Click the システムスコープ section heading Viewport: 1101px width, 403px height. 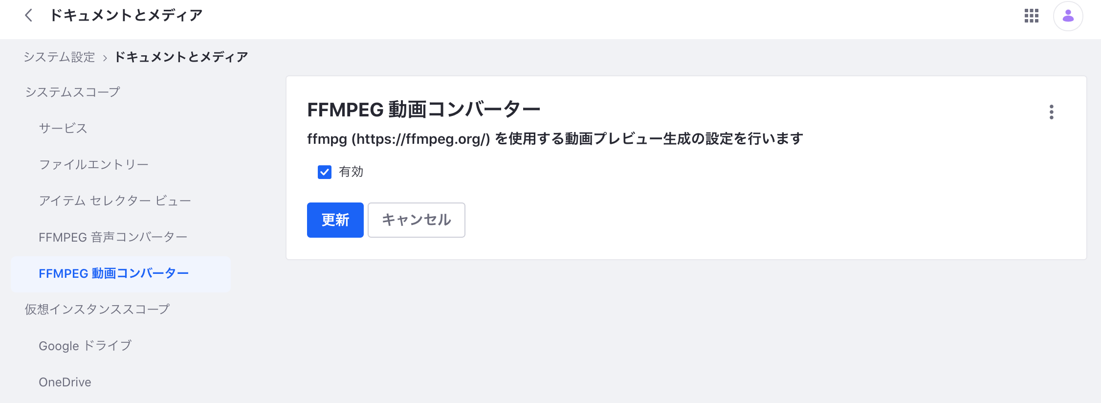(72, 92)
